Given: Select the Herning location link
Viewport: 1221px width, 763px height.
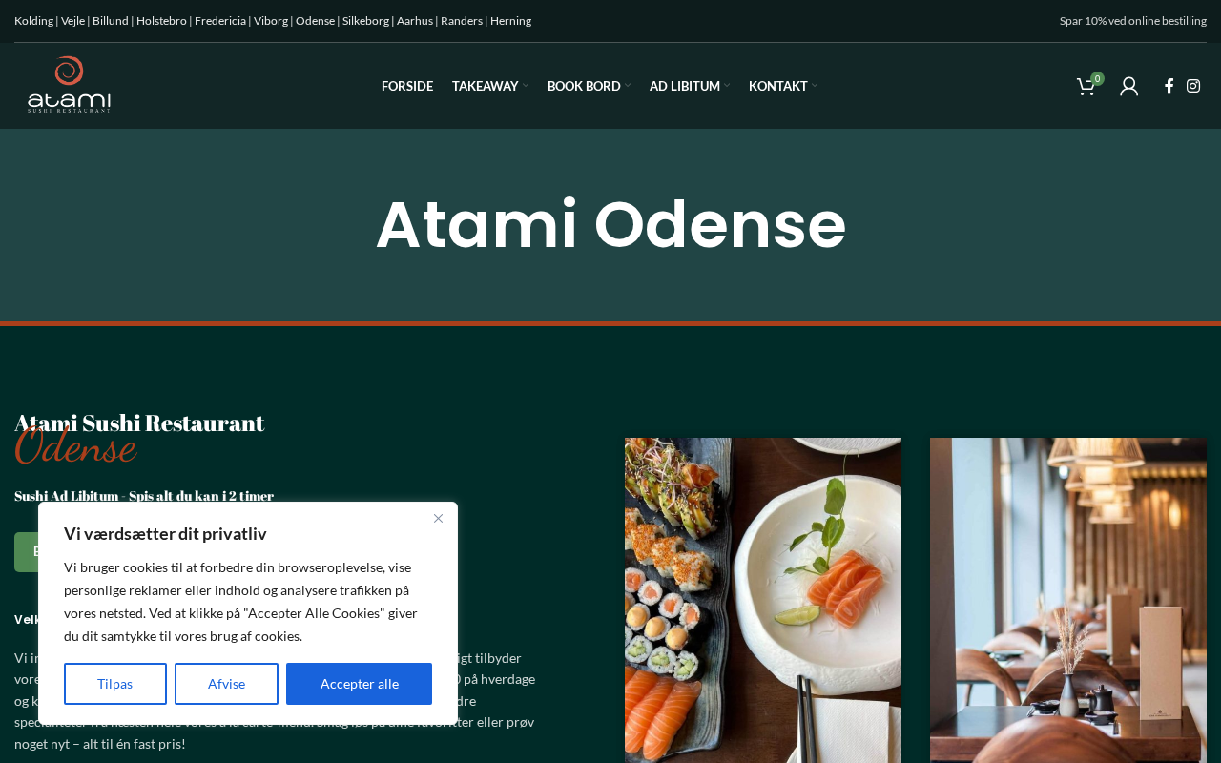Looking at the screenshot, I should point(510,21).
